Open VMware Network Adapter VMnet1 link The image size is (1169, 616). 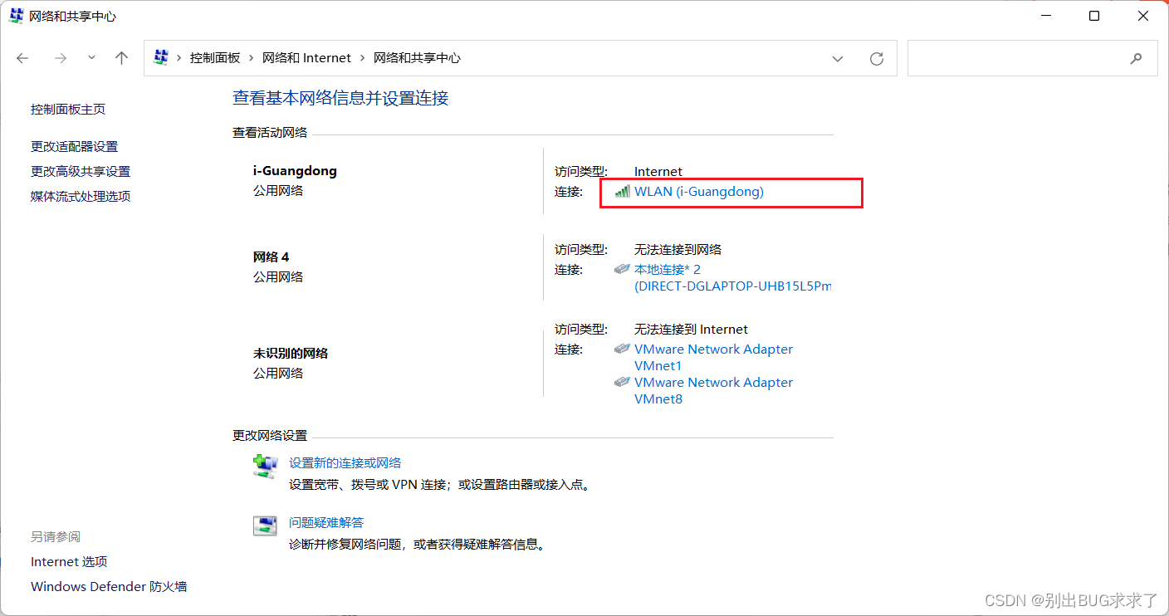pyautogui.click(x=713, y=358)
